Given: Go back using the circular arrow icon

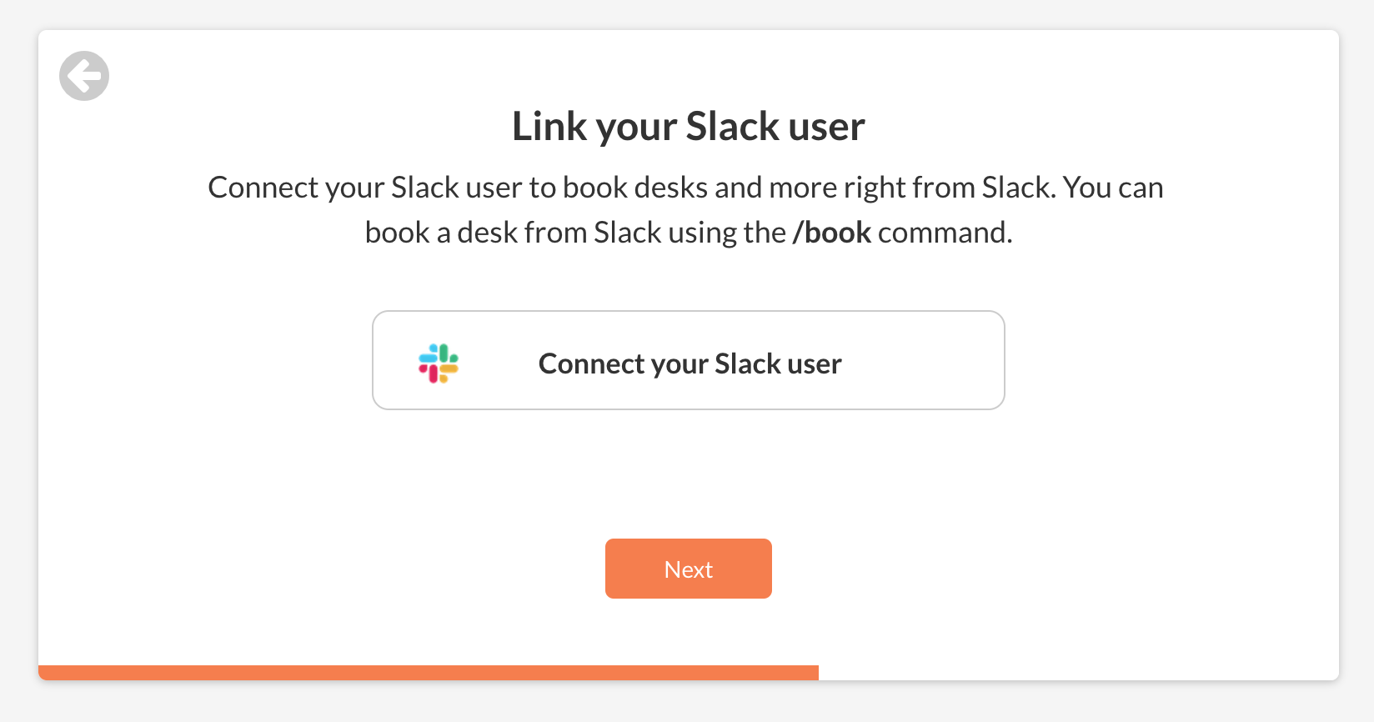Looking at the screenshot, I should click(84, 76).
